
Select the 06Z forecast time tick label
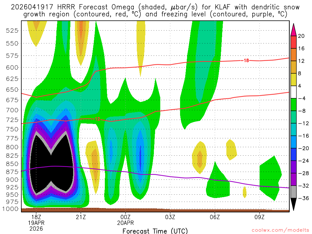(x=215, y=217)
